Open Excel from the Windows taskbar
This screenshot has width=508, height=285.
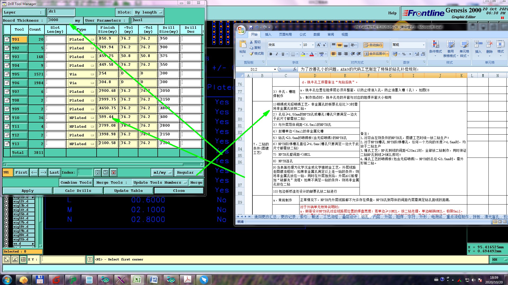tap(137, 279)
